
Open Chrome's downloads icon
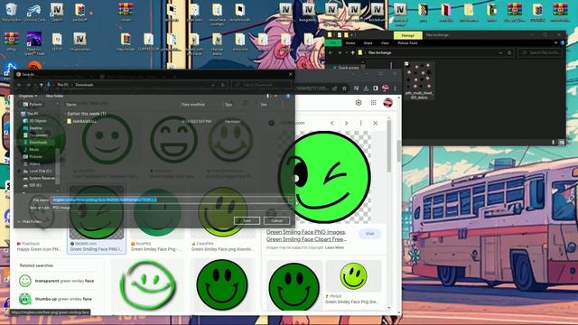click(366, 88)
